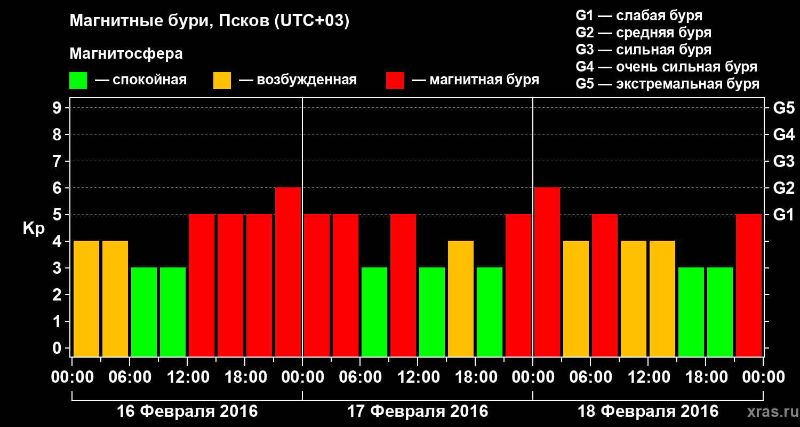Click the 18:00 time label above 17 Февраля
This screenshot has width=800, height=427.
pos(475,377)
